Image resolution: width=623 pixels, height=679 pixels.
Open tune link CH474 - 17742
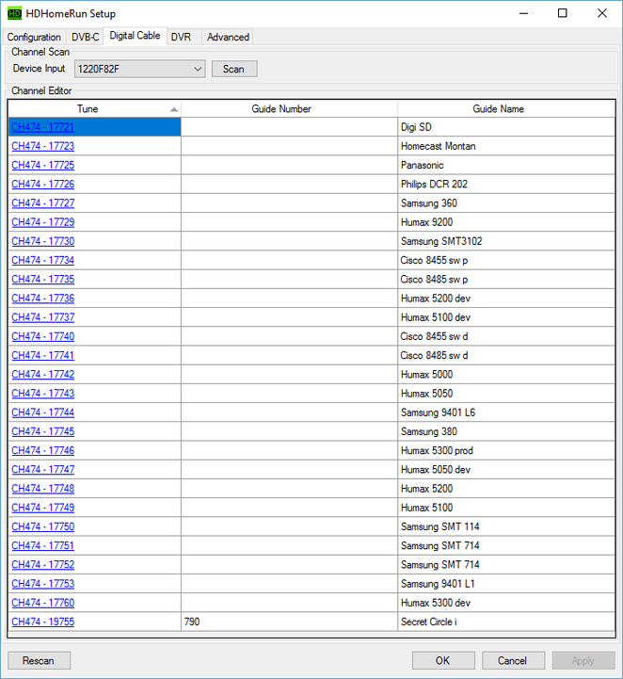(43, 375)
